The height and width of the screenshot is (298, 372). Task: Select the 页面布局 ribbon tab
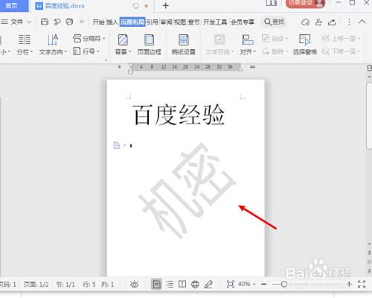point(132,22)
